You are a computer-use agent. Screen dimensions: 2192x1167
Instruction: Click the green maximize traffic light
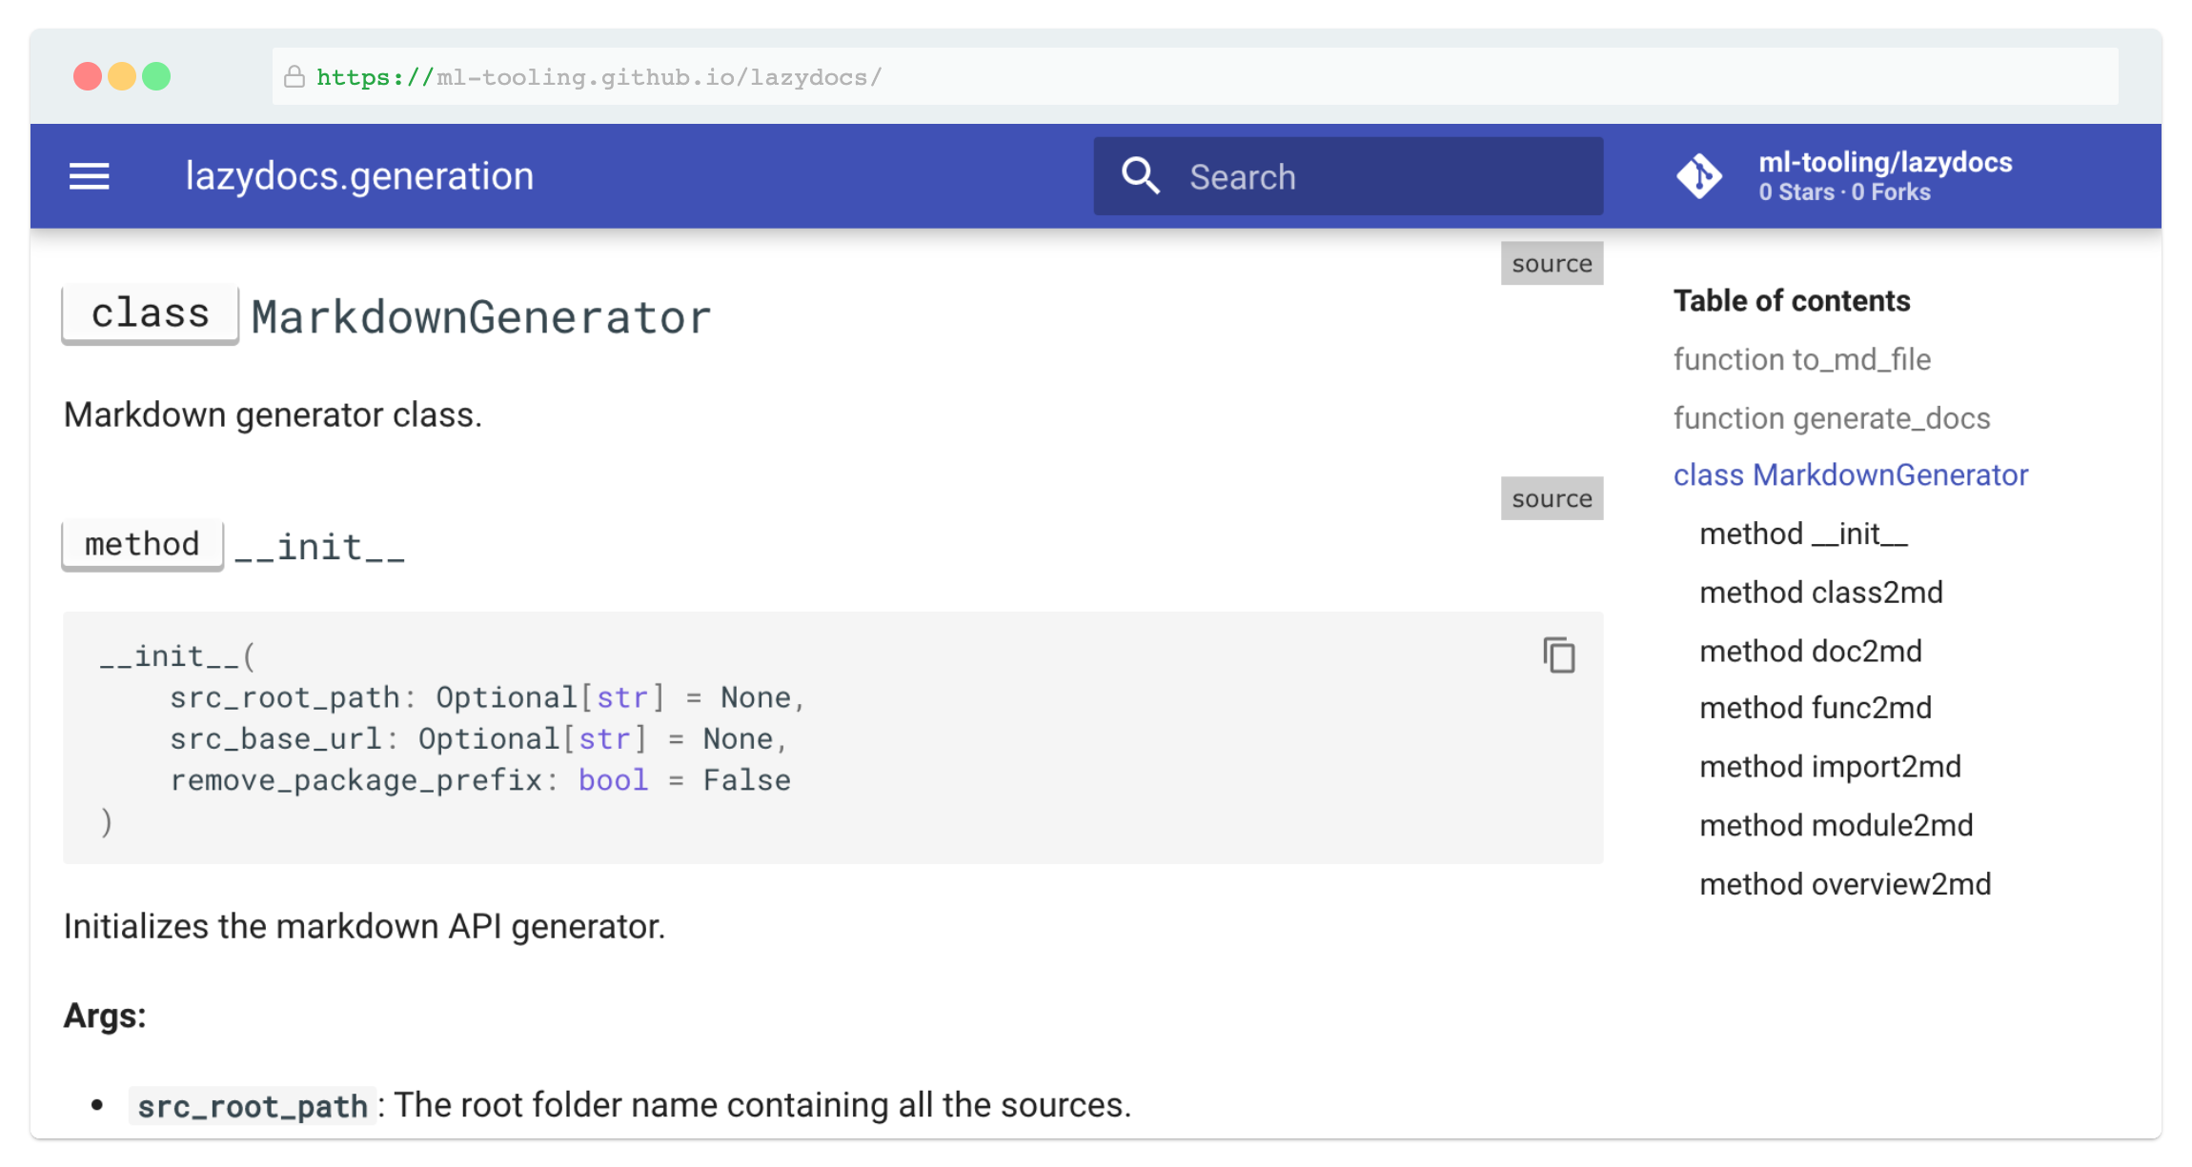point(158,75)
